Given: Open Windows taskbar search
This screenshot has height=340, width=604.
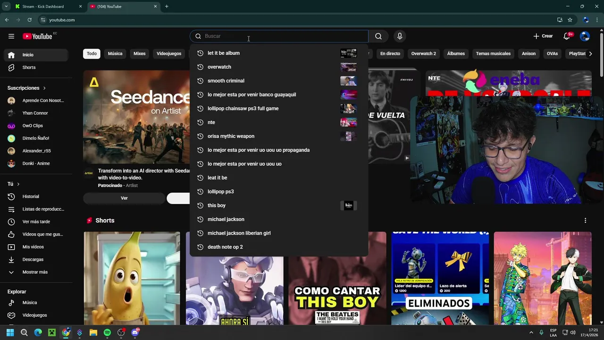Looking at the screenshot, I should point(24,332).
